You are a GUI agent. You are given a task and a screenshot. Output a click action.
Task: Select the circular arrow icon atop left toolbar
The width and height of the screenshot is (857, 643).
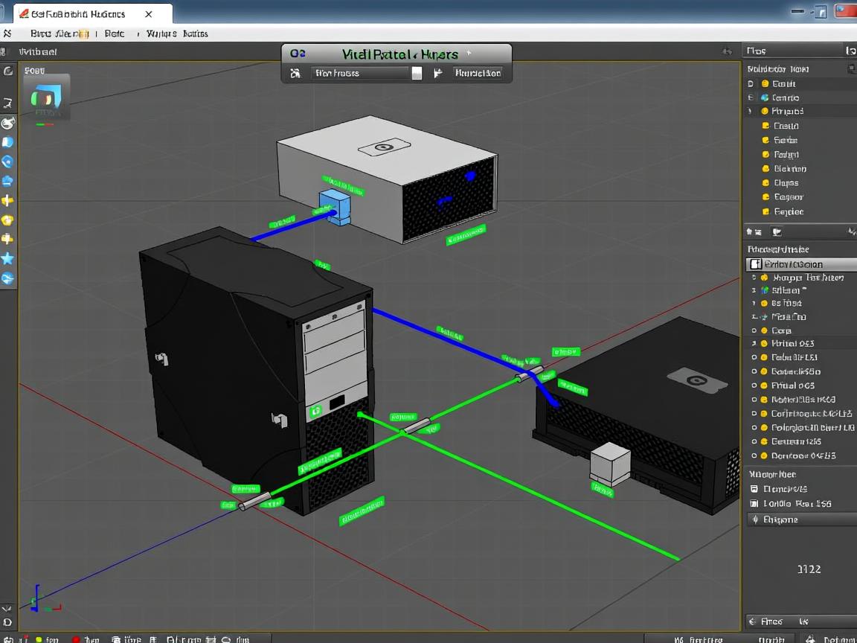click(x=8, y=71)
